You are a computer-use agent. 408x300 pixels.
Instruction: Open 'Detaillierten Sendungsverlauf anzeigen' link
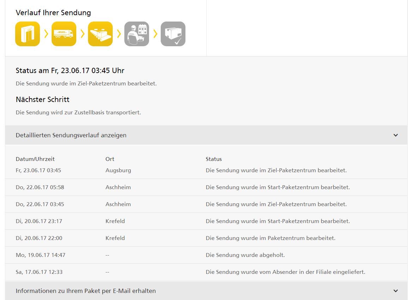point(71,135)
